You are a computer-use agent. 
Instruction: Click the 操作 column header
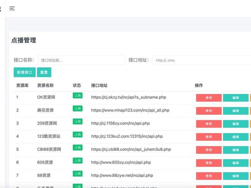pos(199,86)
